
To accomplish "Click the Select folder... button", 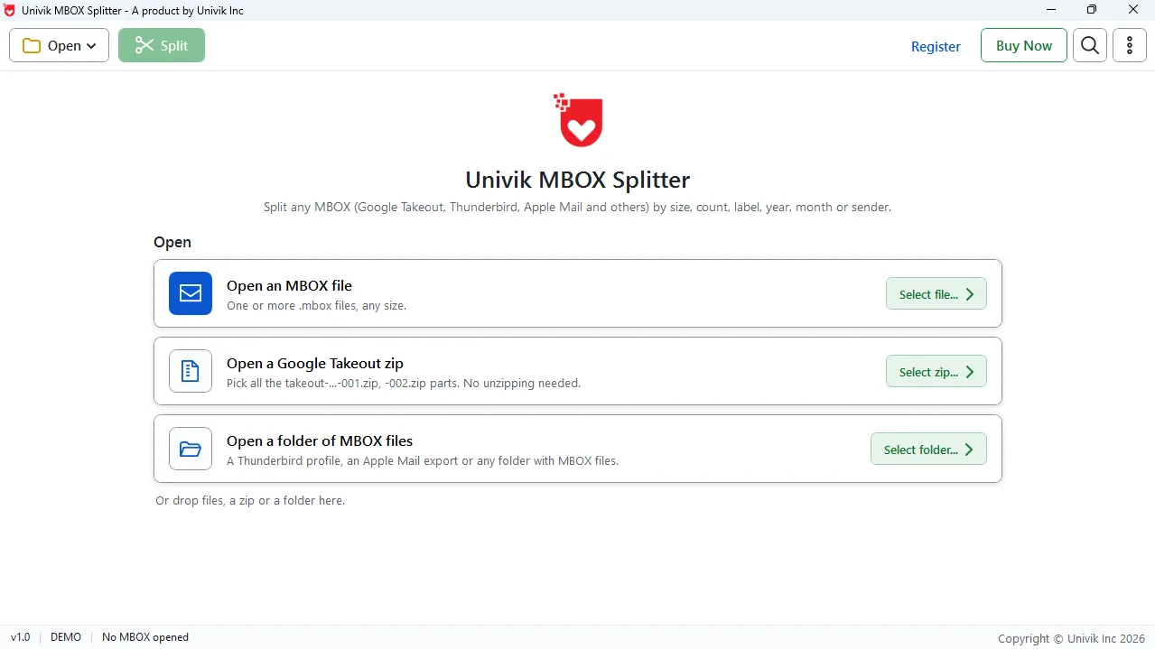I will 928,449.
